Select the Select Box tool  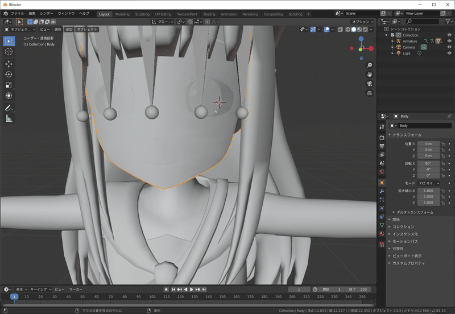click(9, 41)
